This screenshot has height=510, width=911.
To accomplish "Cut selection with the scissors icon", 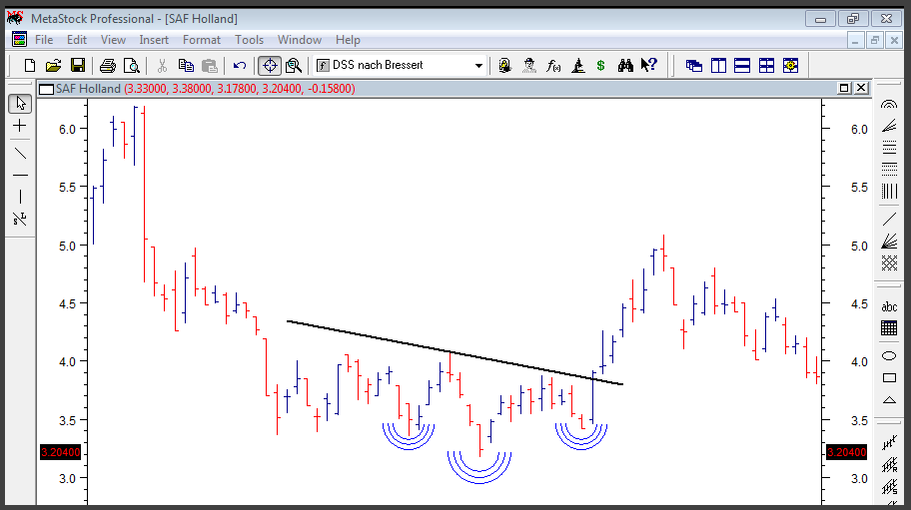I will [162, 66].
